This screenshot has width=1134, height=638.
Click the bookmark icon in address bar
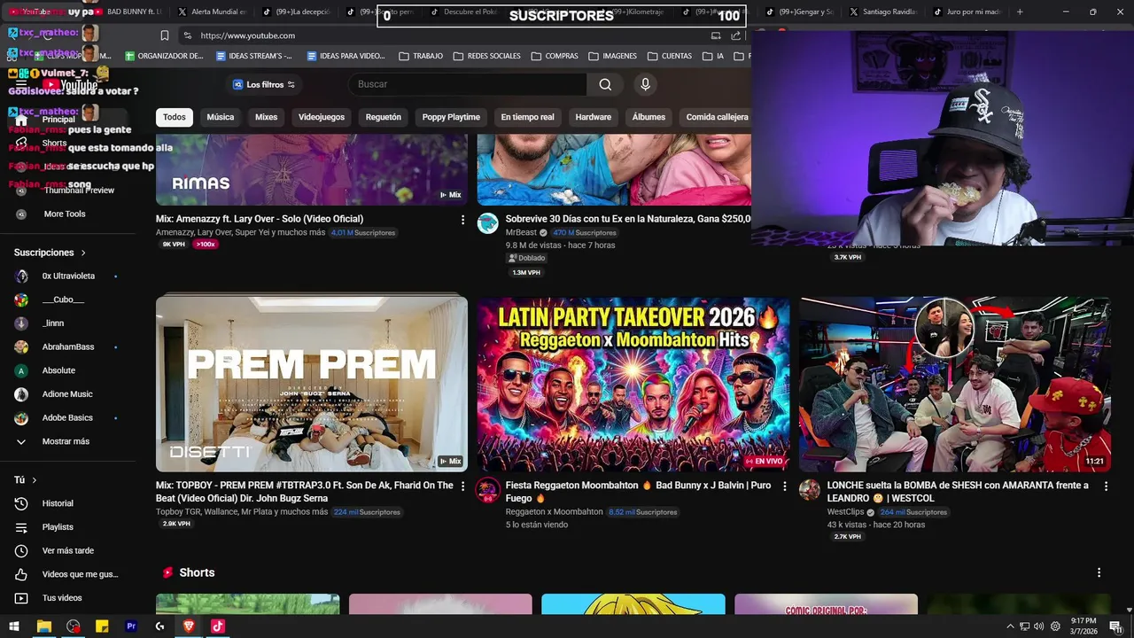165,35
